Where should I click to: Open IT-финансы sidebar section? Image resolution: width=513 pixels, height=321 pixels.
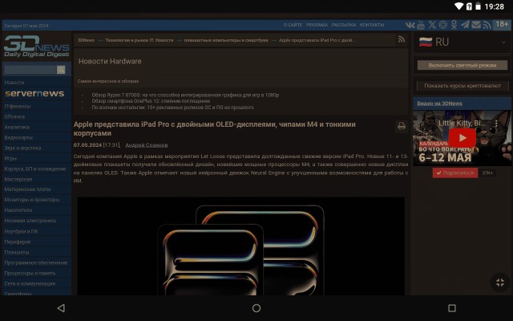(18, 106)
